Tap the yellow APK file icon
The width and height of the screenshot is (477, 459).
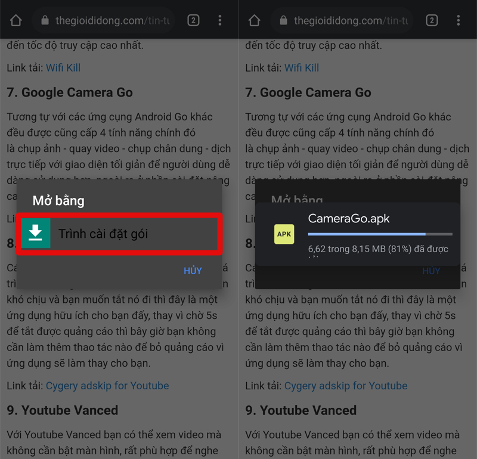pos(284,234)
